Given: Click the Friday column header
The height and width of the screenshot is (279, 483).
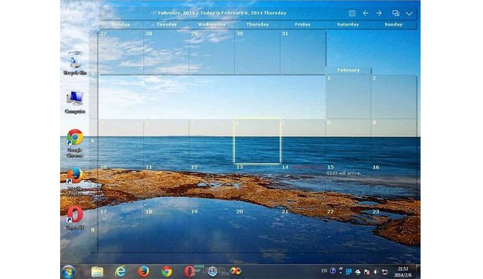Looking at the screenshot, I should click(x=303, y=24).
